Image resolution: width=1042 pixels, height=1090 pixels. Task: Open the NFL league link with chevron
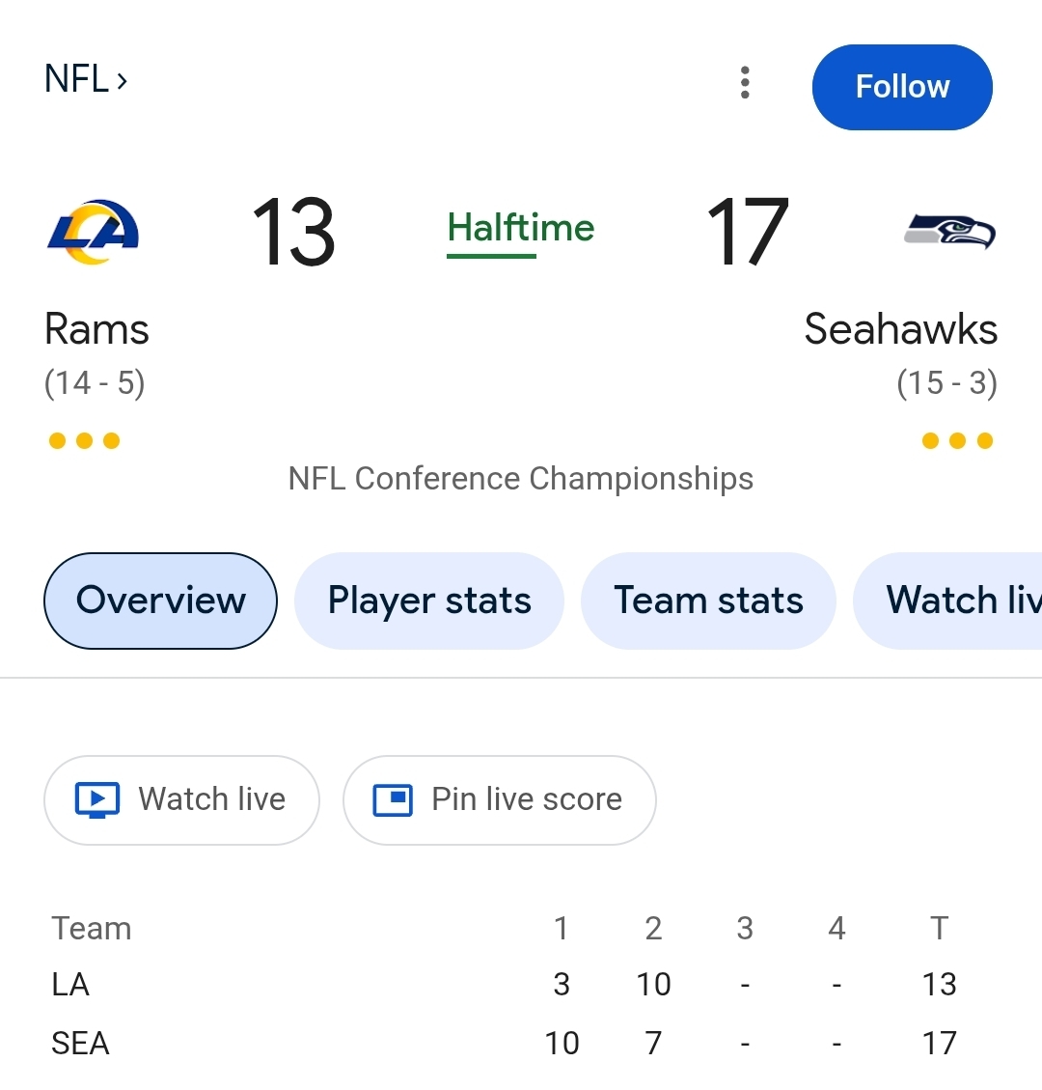click(86, 79)
